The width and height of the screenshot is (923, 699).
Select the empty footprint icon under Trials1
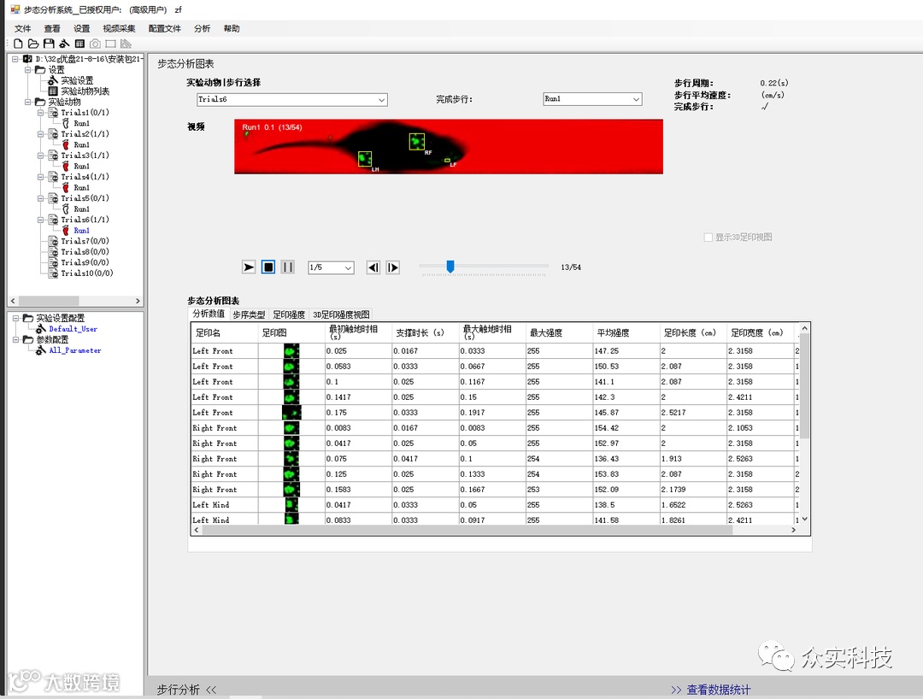(x=66, y=123)
